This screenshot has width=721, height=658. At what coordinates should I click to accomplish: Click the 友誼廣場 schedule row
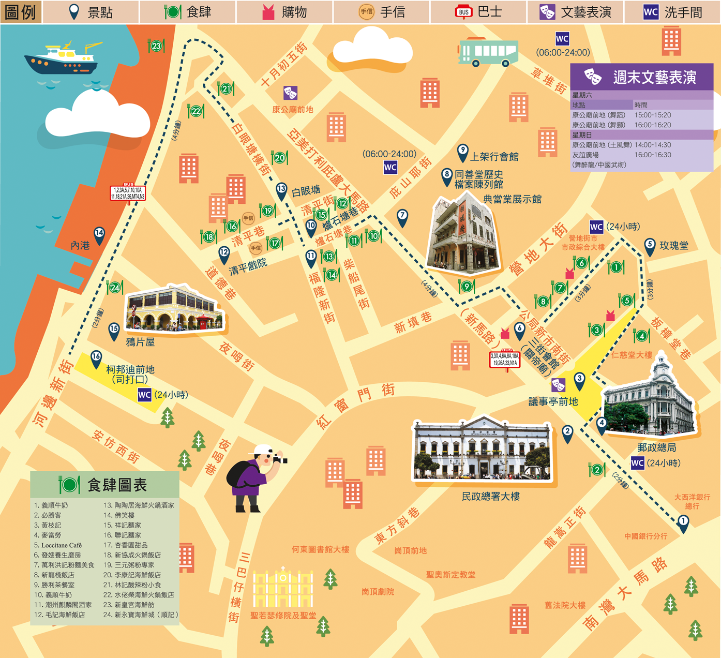click(x=642, y=155)
